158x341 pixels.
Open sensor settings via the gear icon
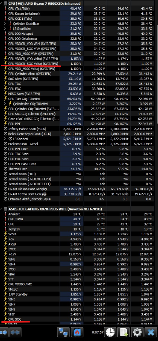click(138, 333)
